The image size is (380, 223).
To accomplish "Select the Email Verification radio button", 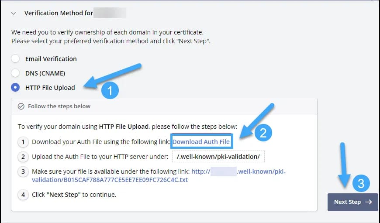I will (16, 59).
